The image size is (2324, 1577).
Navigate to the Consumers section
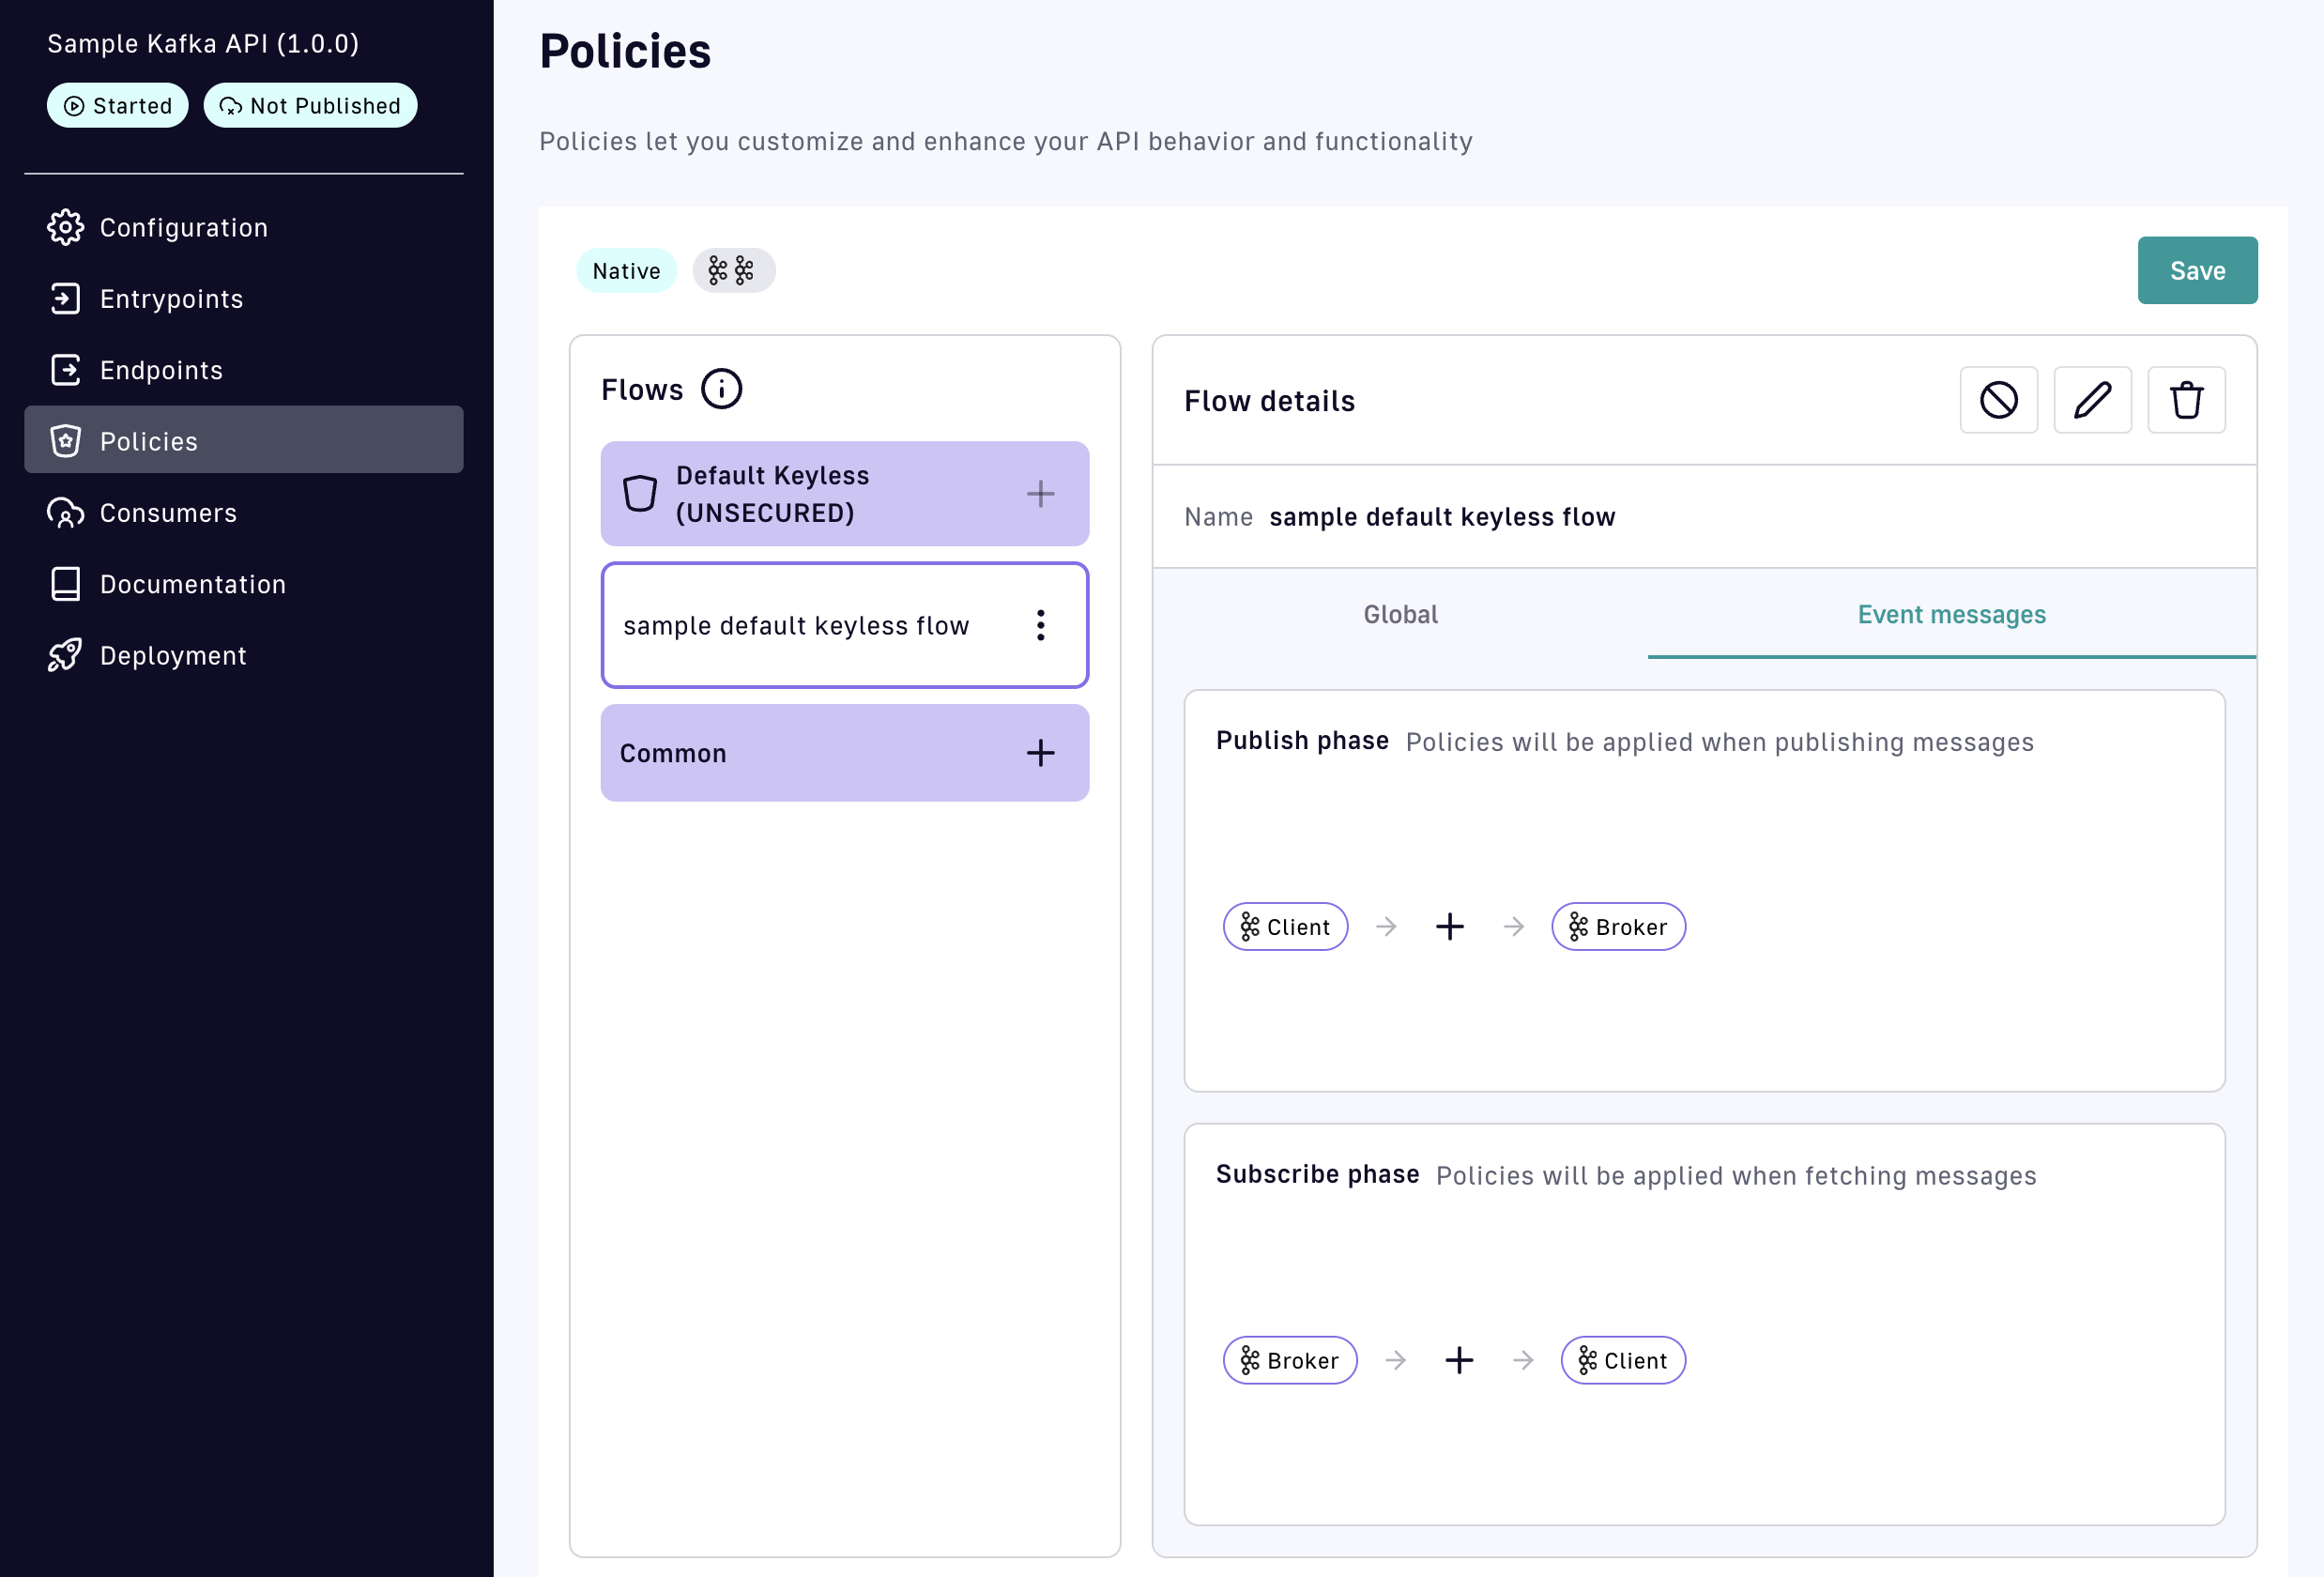(x=168, y=513)
